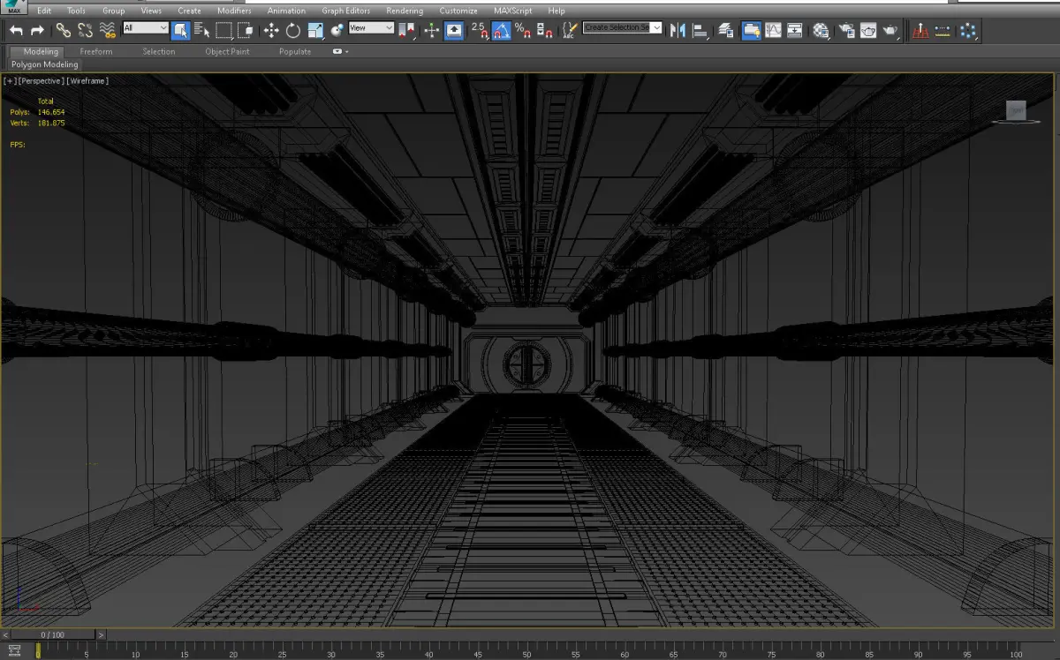Choose the Rectangular Selection Region icon
1060x660 pixels.
[224, 30]
